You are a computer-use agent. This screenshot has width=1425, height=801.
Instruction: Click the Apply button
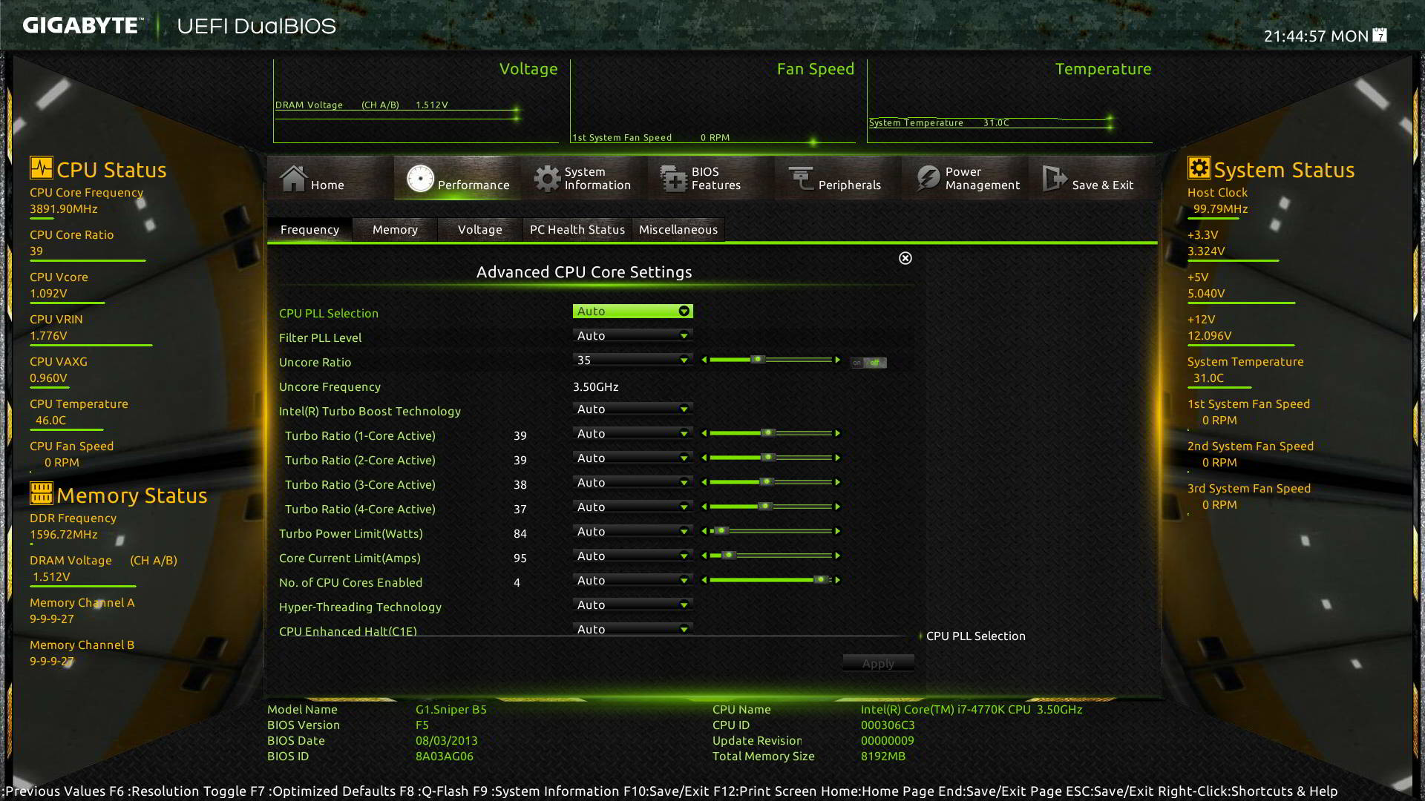tap(878, 663)
